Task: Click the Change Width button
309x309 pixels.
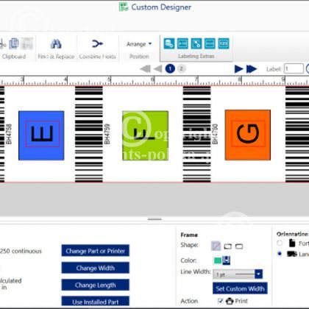Action: tap(96, 268)
